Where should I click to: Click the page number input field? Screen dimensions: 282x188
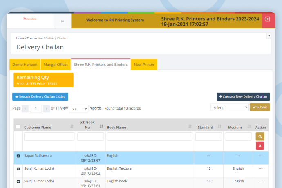pyautogui.click(x=36, y=108)
